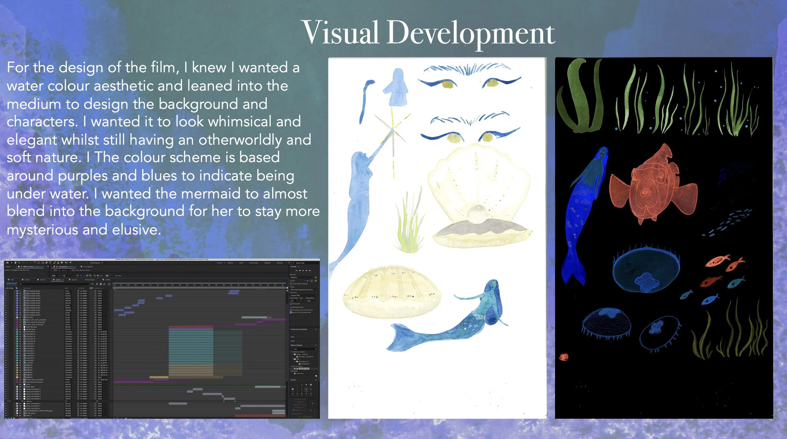The image size is (787, 439).
Task: Enable the Full Screen checkbox
Action: (x=291, y=304)
